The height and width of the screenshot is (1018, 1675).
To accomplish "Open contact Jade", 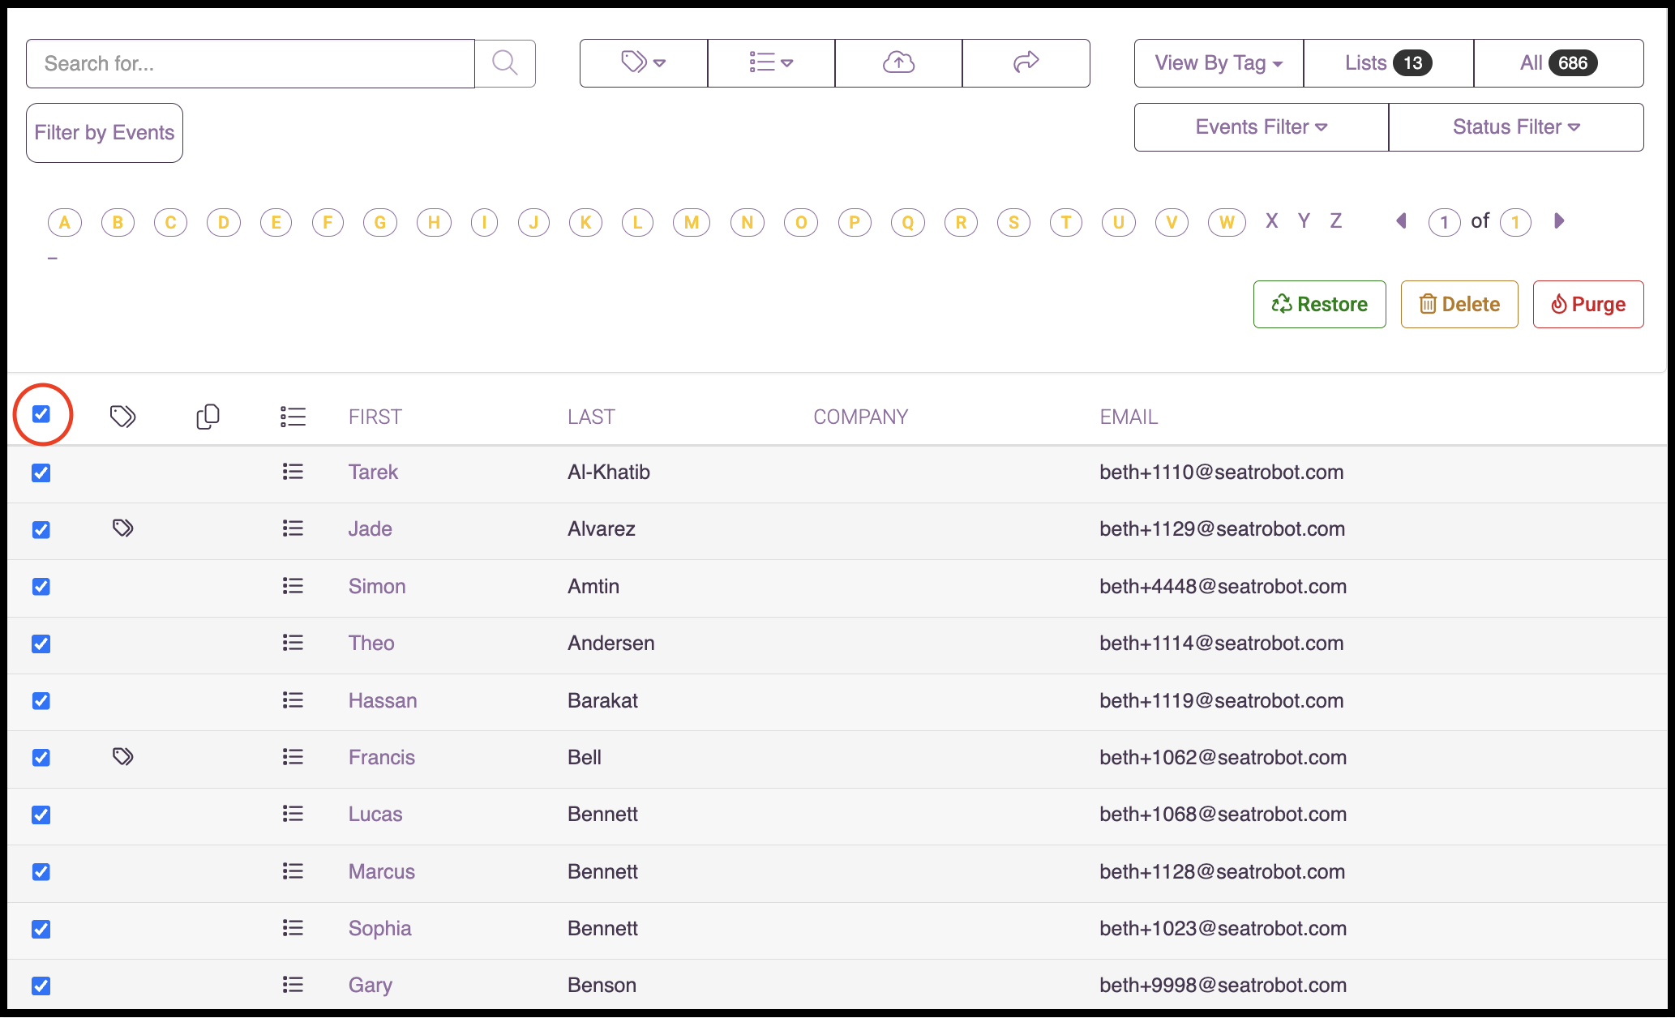I will (370, 528).
